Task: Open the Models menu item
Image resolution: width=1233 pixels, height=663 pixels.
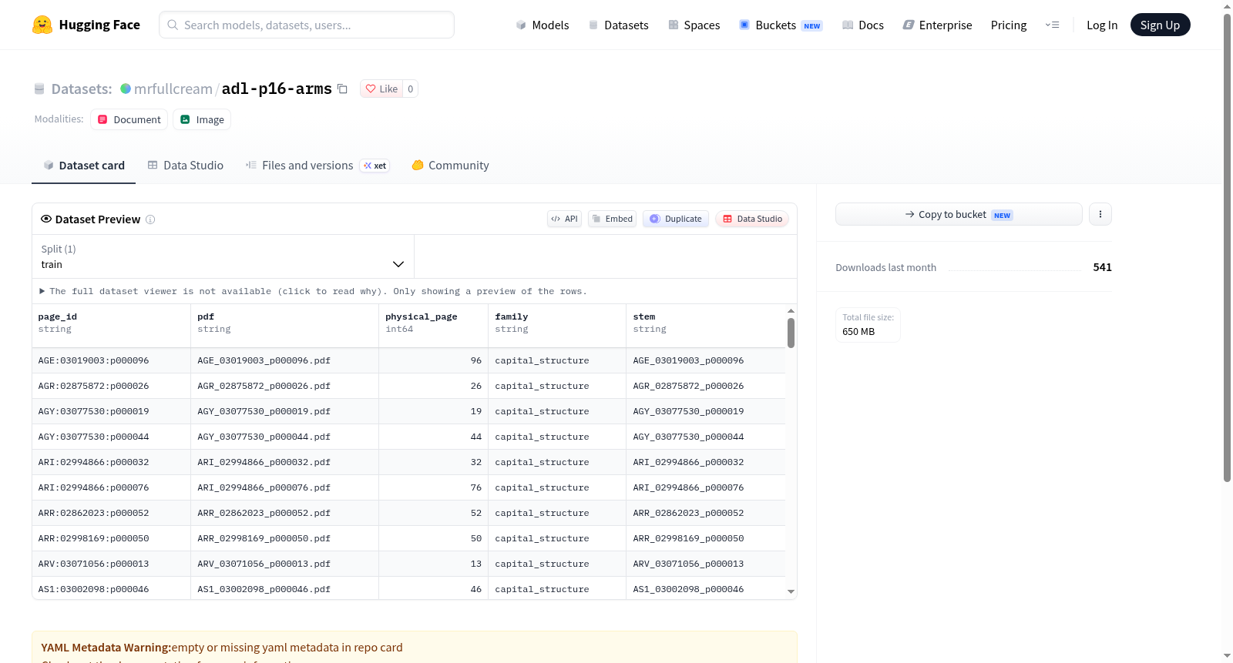Action: (x=543, y=25)
